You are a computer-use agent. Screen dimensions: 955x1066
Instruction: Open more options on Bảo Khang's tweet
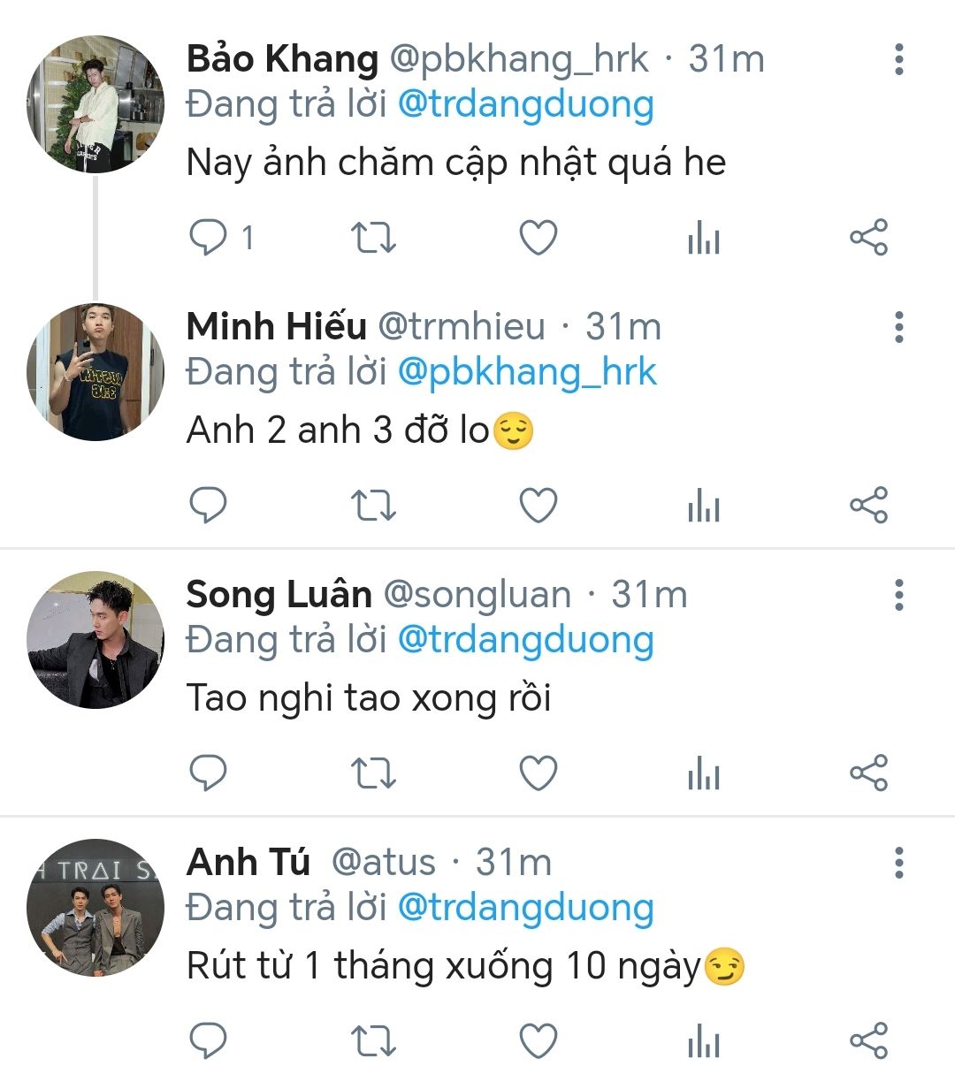tap(899, 59)
